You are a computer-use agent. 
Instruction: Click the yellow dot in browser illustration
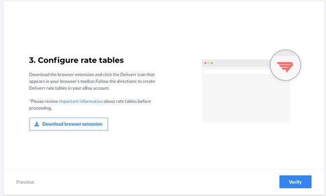pyautogui.click(x=209, y=63)
